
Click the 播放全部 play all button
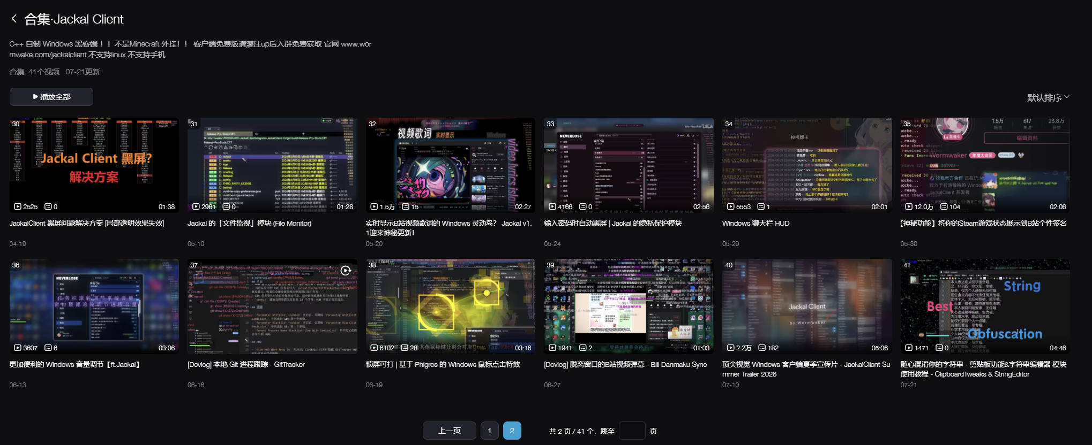tap(51, 97)
